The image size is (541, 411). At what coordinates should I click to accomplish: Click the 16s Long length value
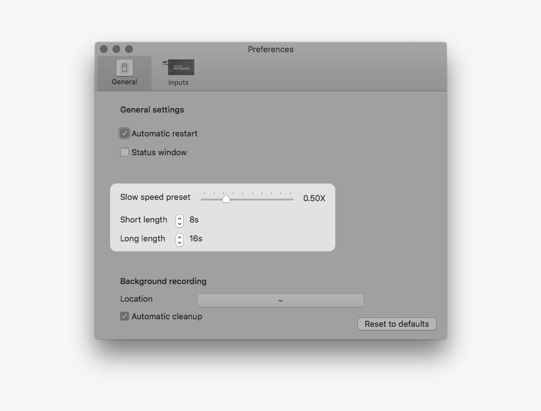[195, 239]
